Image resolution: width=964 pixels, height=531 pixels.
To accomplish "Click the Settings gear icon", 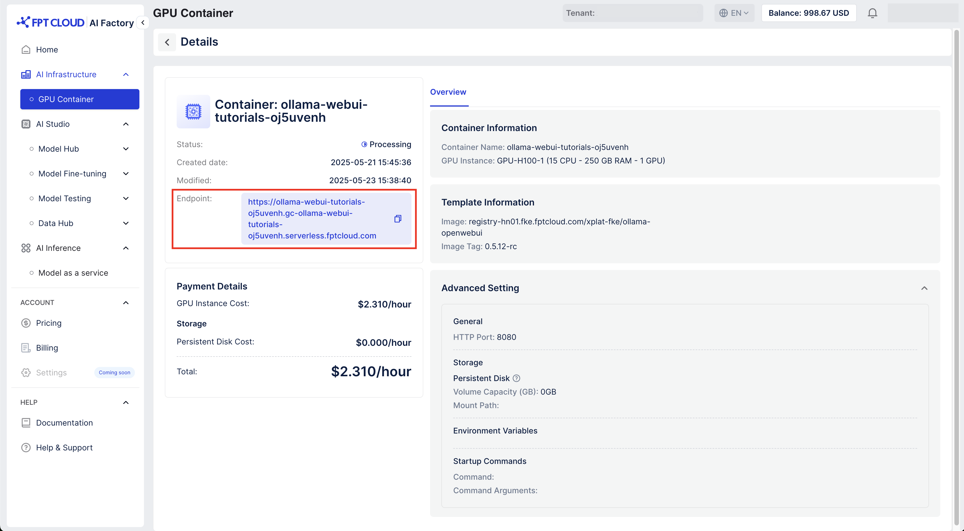I will pos(26,373).
